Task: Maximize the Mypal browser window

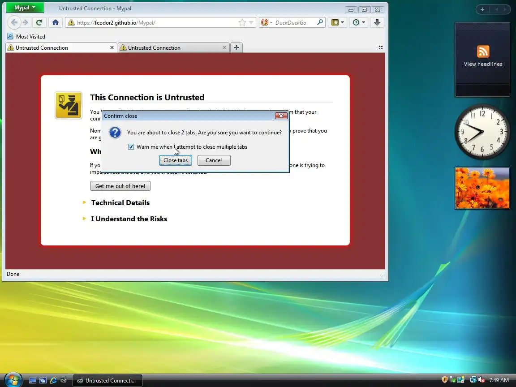Action: coord(364,9)
